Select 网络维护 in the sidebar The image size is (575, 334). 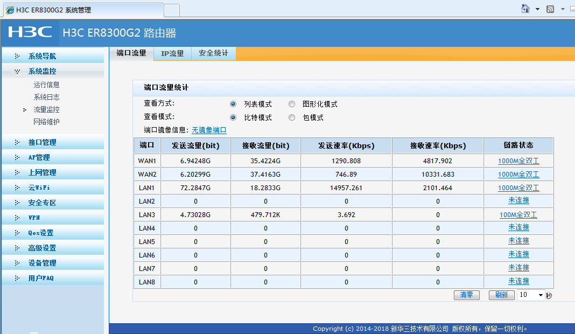[x=47, y=122]
